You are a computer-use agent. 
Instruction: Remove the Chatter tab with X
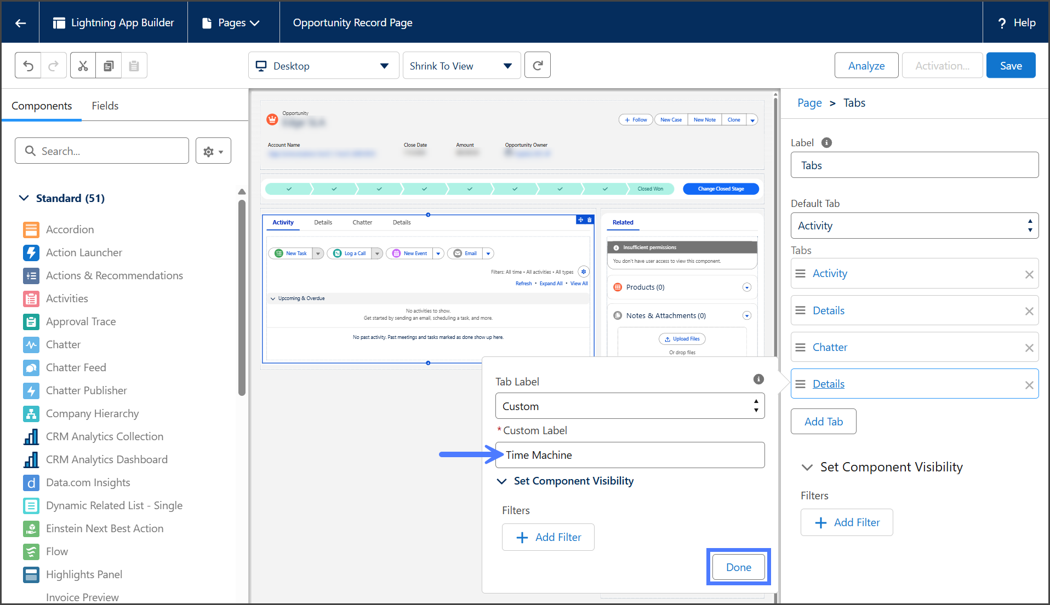[1029, 348]
